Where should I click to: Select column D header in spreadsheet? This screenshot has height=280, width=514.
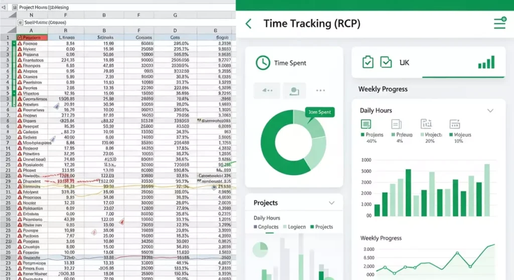175,31
